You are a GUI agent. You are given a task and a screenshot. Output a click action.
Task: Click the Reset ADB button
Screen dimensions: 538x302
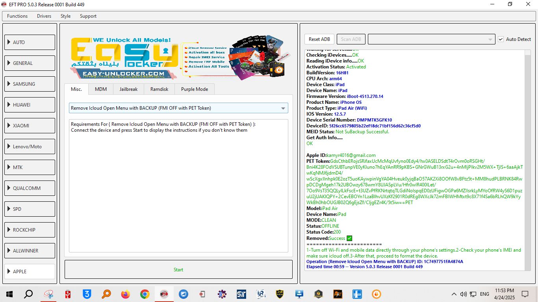pos(319,39)
